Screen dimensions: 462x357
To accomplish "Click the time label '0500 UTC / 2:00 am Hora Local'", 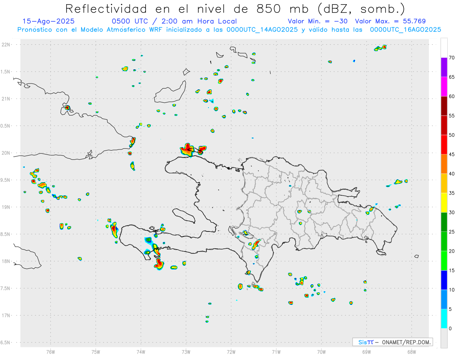I will [x=174, y=22].
